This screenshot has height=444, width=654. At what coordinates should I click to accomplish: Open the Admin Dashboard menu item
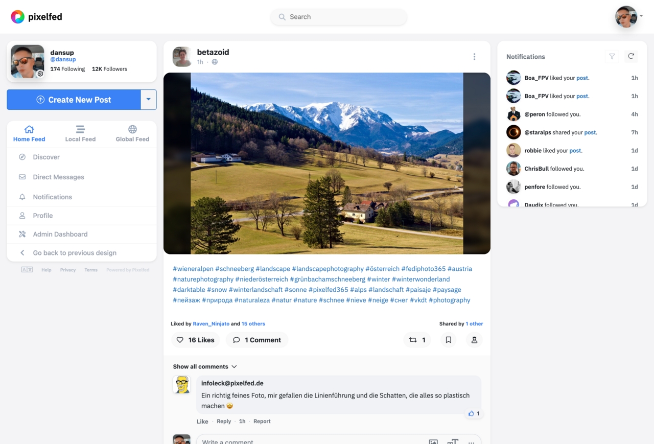pos(60,234)
